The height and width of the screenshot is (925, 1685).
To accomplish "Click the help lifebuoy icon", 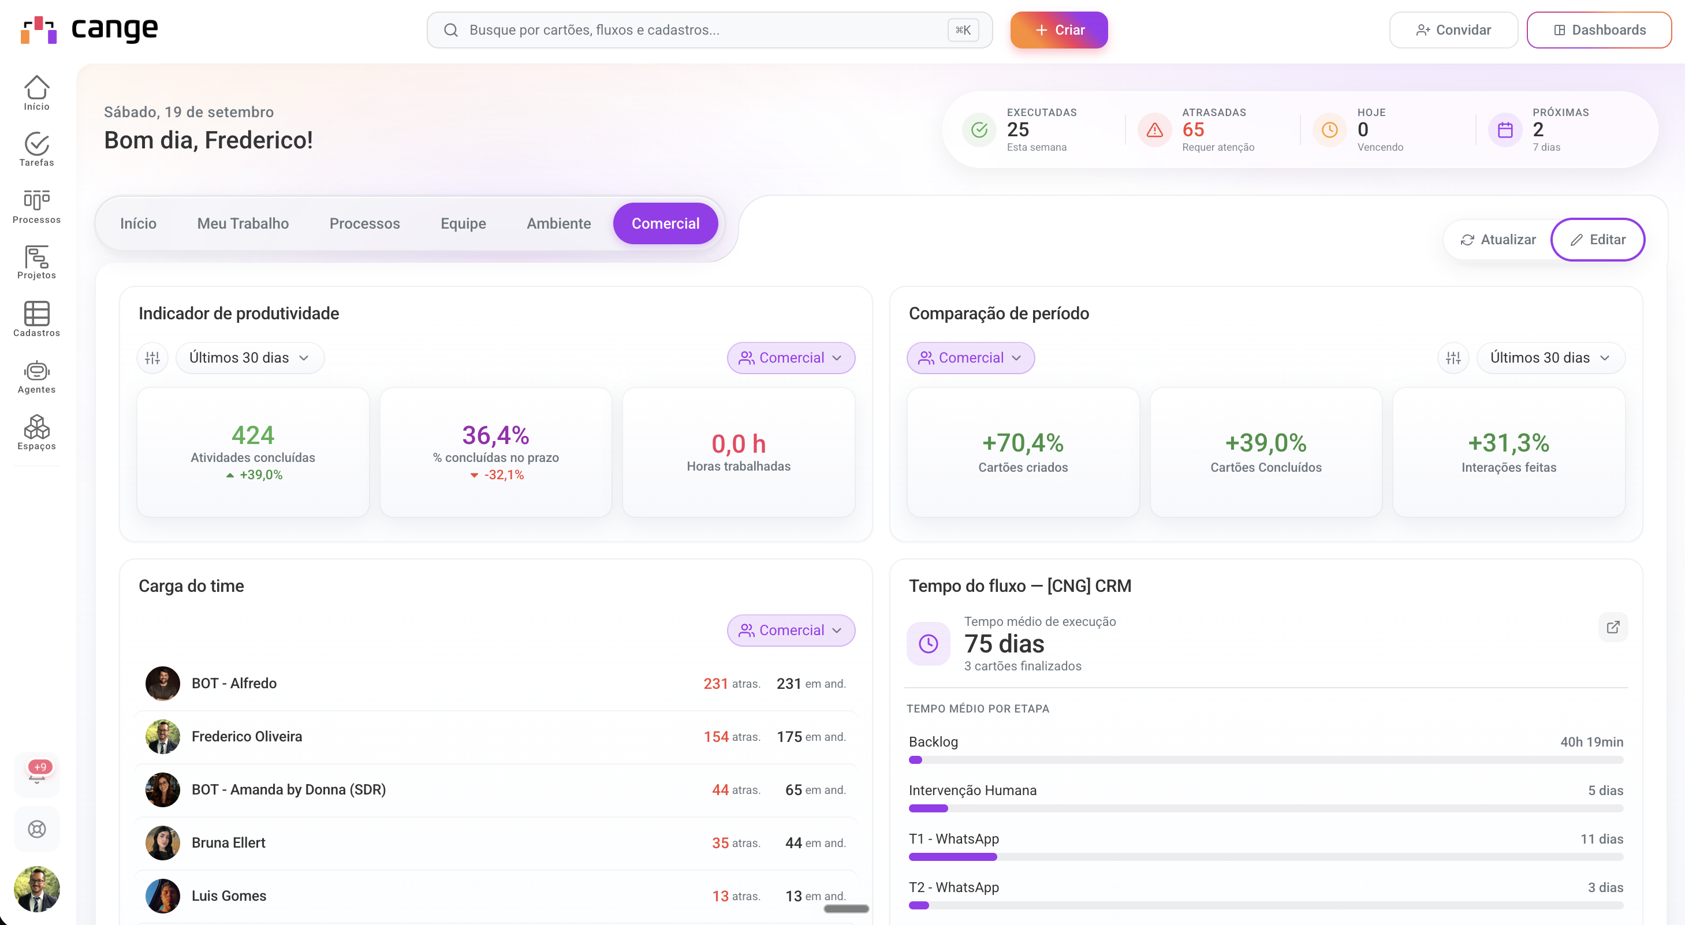I will tap(36, 829).
